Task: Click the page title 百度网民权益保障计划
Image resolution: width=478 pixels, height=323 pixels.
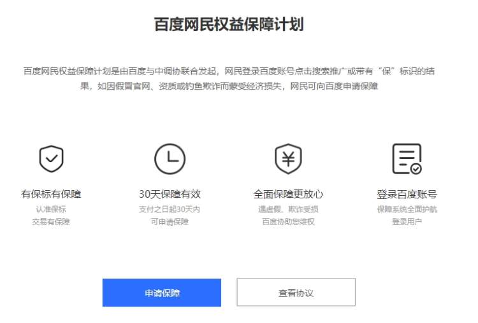Action: point(229,24)
